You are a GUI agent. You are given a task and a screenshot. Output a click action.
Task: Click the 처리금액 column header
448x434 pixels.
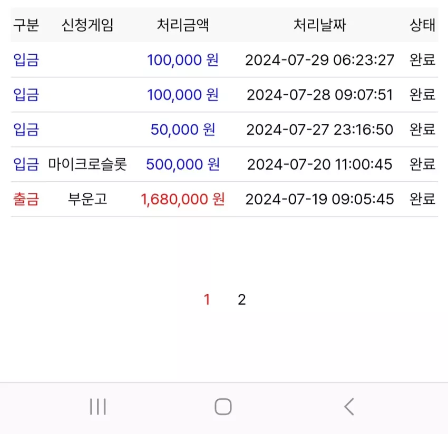(x=183, y=25)
